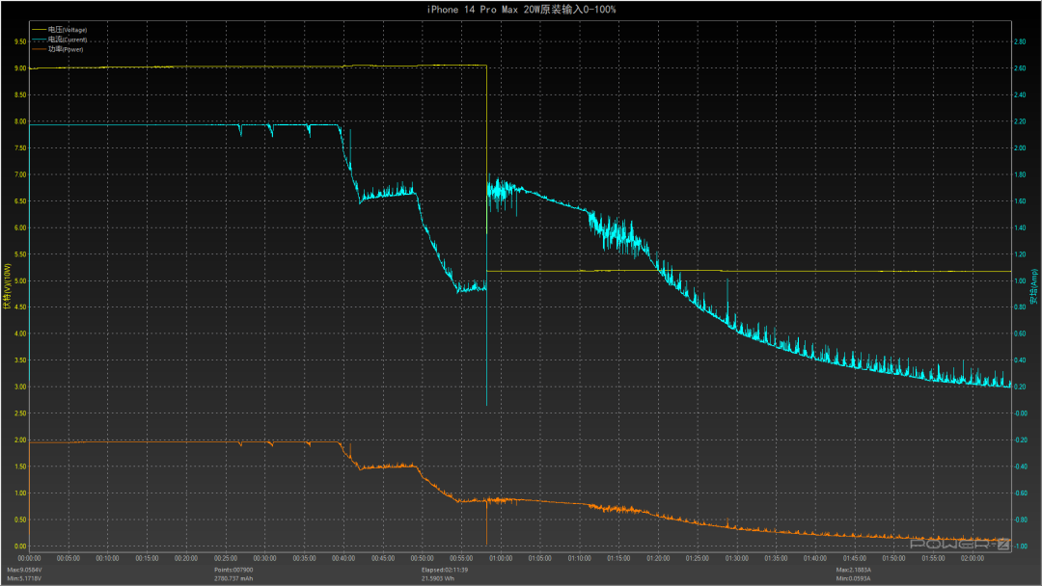
Task: Click the 'Min:0.0593A' status value
Action: coord(853,578)
